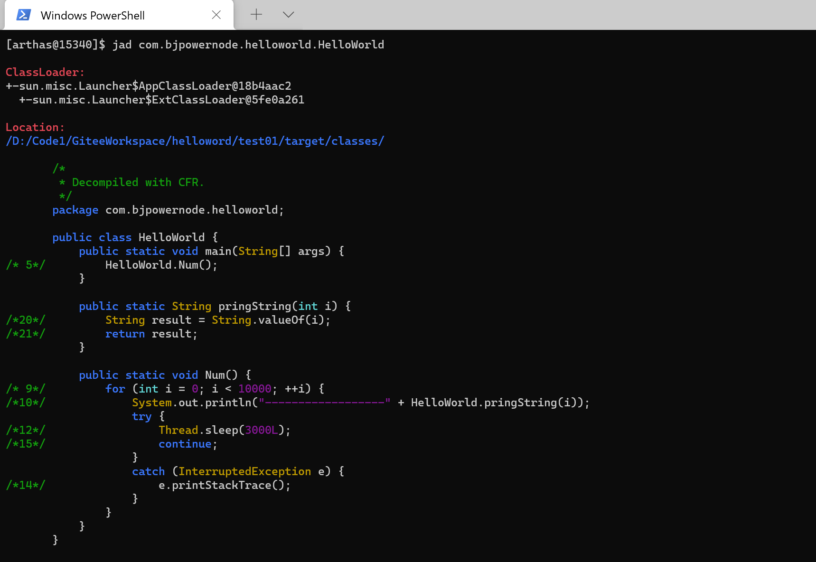Click the /* 9*/ line number comment
The height and width of the screenshot is (562, 816).
(x=26, y=389)
